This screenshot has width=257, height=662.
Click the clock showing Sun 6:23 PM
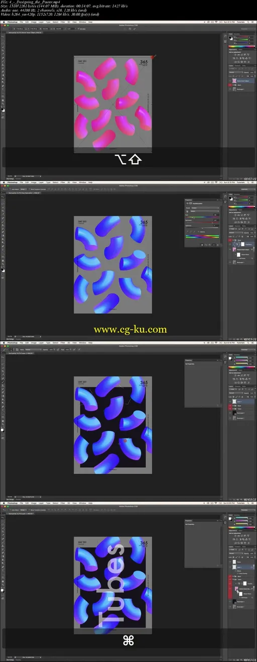229,503
